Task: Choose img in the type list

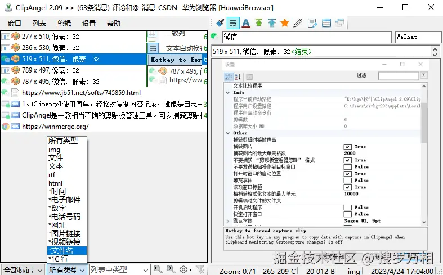Action: (67, 150)
